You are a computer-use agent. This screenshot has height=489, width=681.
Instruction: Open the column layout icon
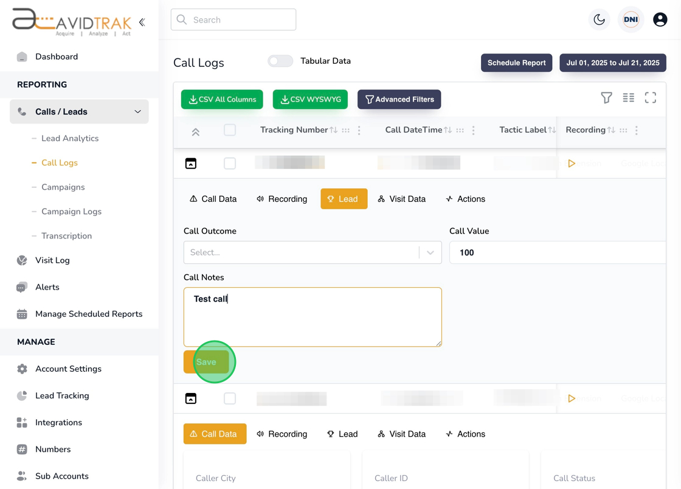tap(628, 98)
